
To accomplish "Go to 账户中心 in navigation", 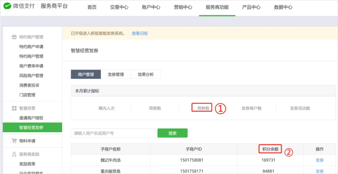I will [x=151, y=7].
